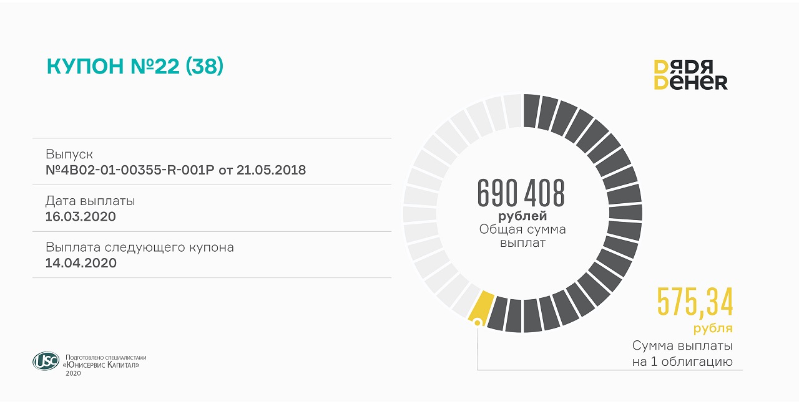This screenshot has height=402, width=799.
Task: Click the Выплата следующего купона label
Action: [x=140, y=247]
